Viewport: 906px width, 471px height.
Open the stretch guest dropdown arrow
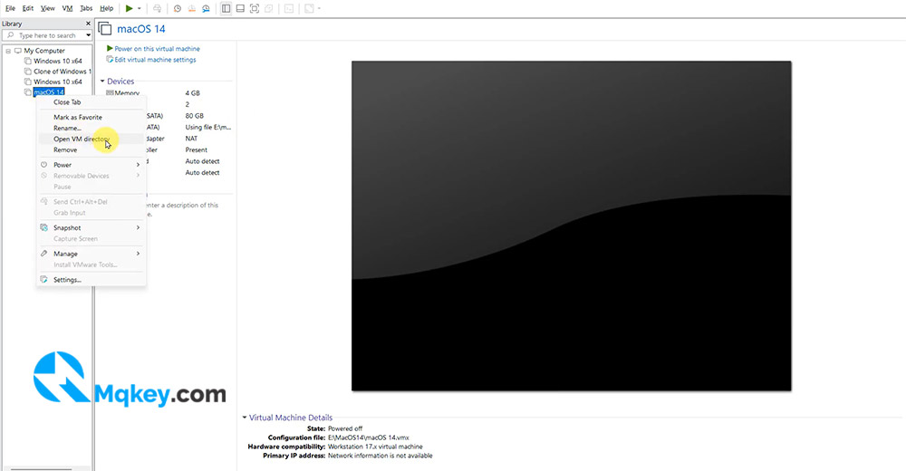point(319,9)
